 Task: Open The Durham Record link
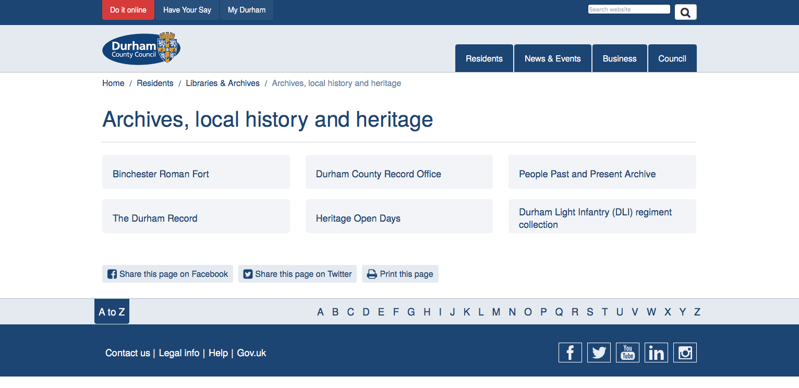pyautogui.click(x=196, y=216)
